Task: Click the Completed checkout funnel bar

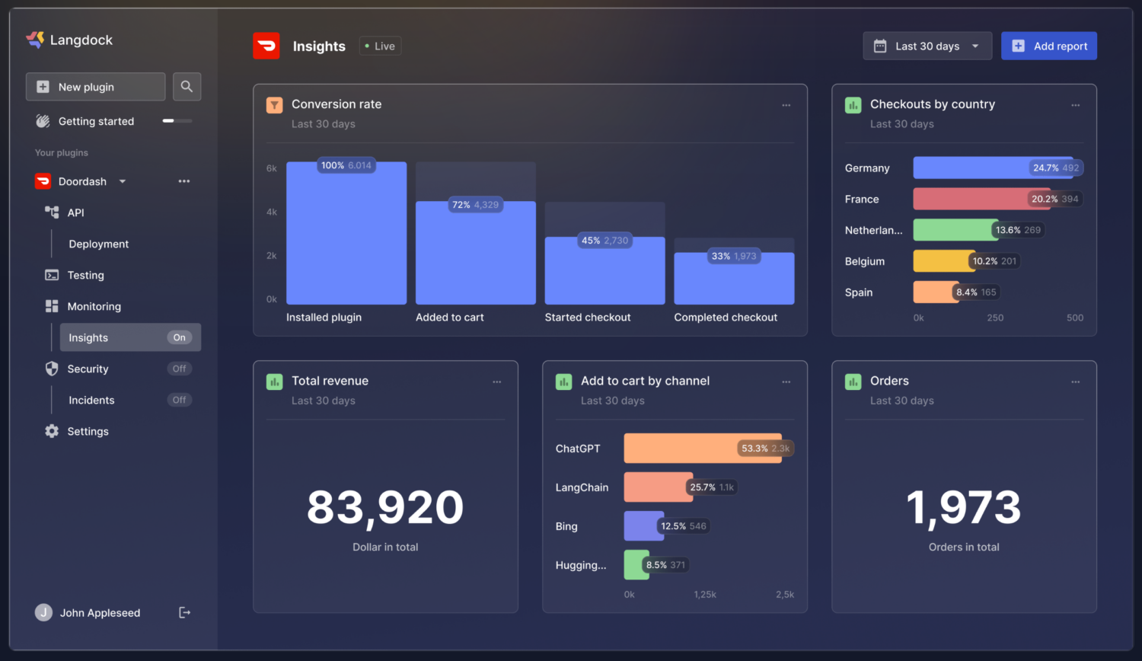Action: [734, 279]
